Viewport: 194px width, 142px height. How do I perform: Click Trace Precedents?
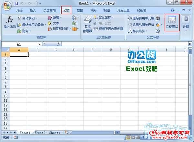pyautogui.click(x=141, y=18)
